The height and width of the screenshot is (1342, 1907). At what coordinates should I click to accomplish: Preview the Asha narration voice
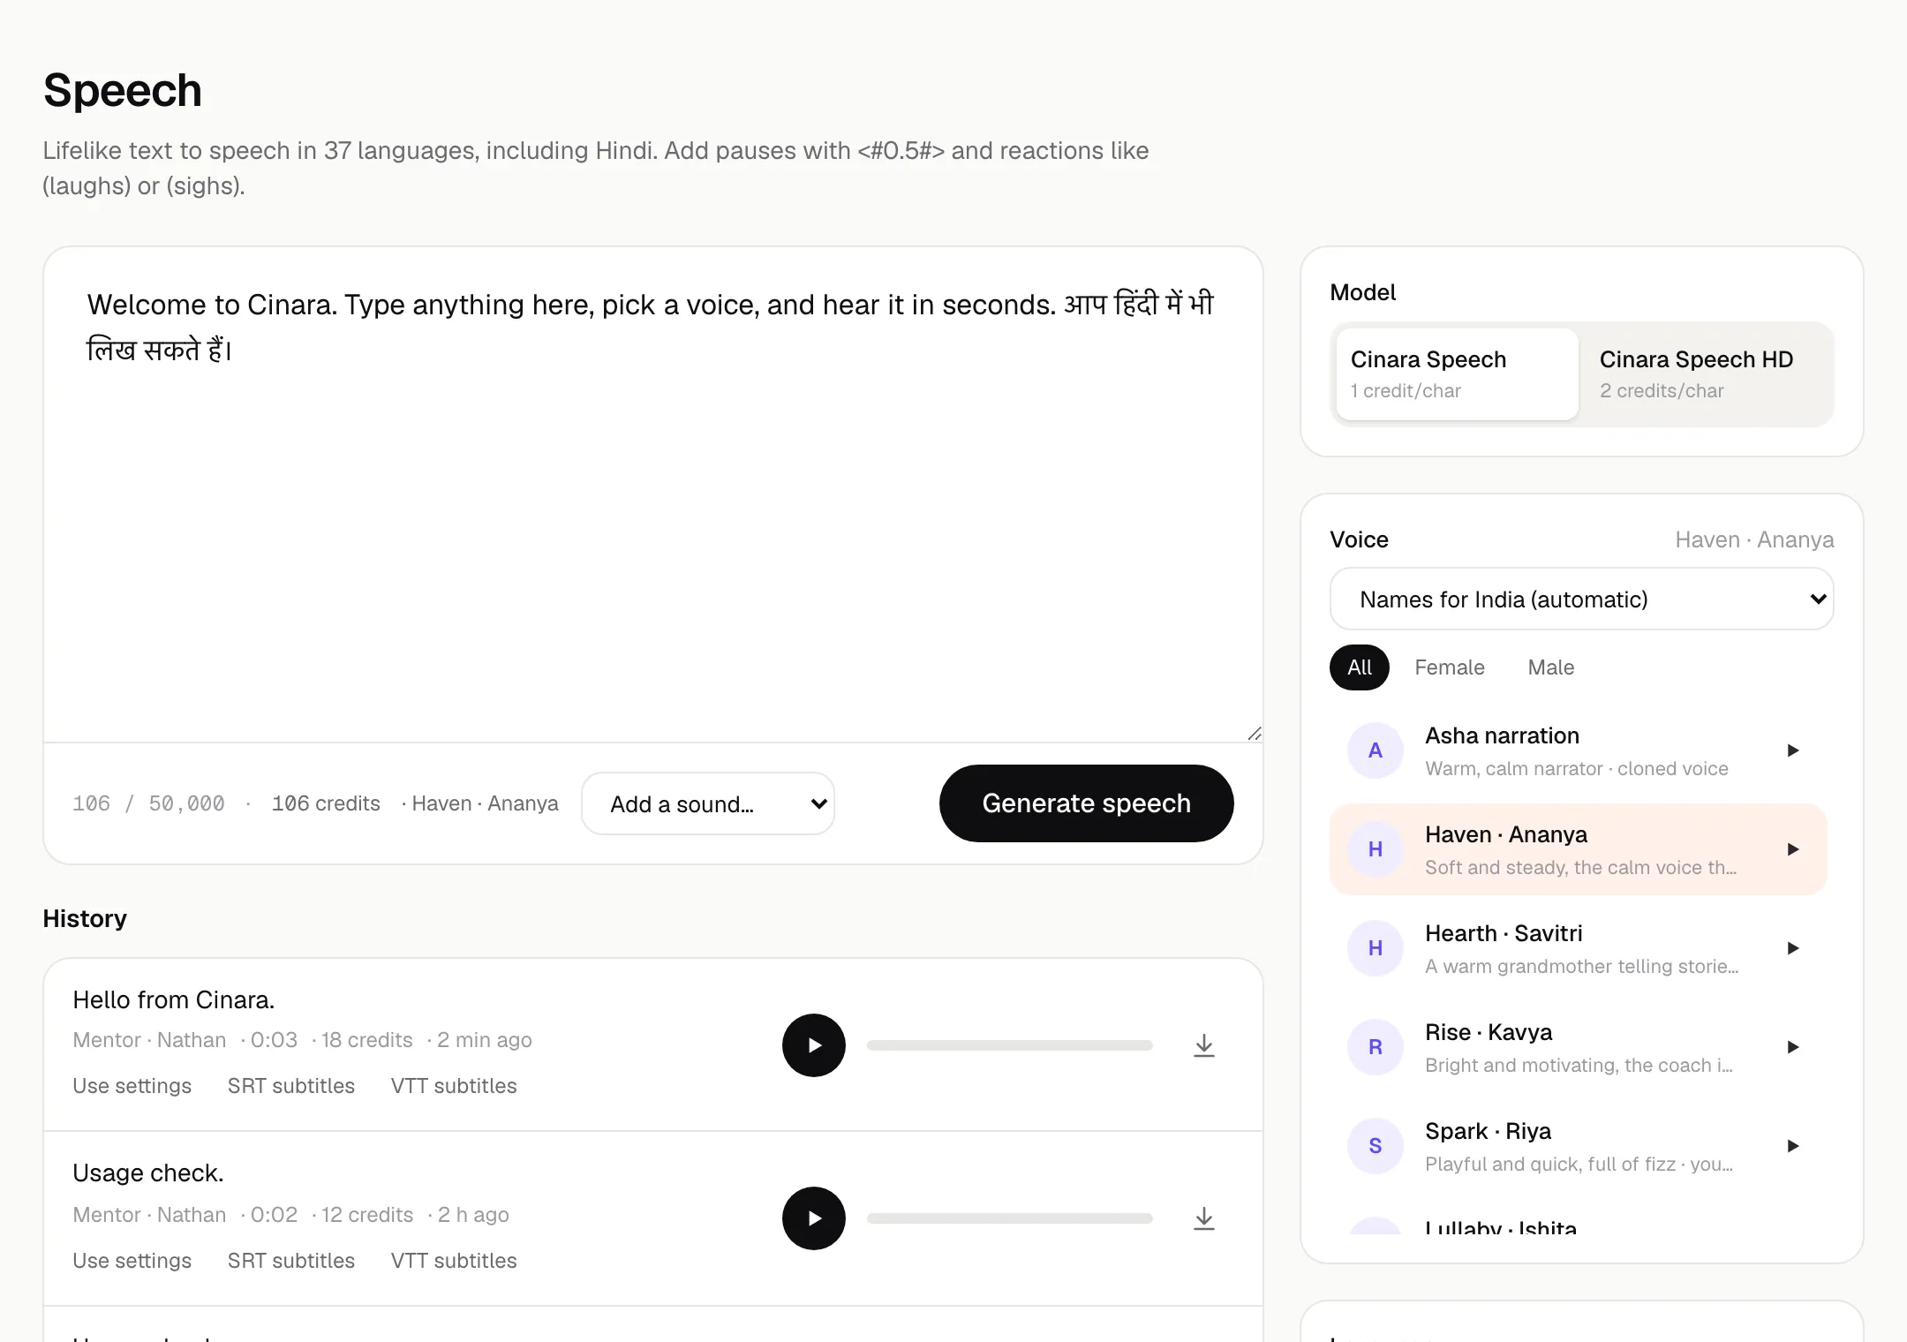(1792, 750)
